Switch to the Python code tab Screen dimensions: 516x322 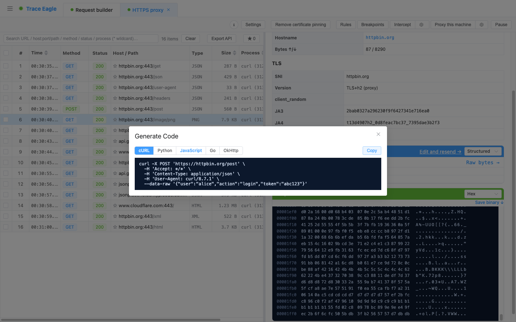coord(165,151)
